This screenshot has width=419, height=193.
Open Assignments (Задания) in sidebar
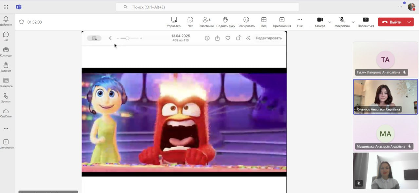6,67
